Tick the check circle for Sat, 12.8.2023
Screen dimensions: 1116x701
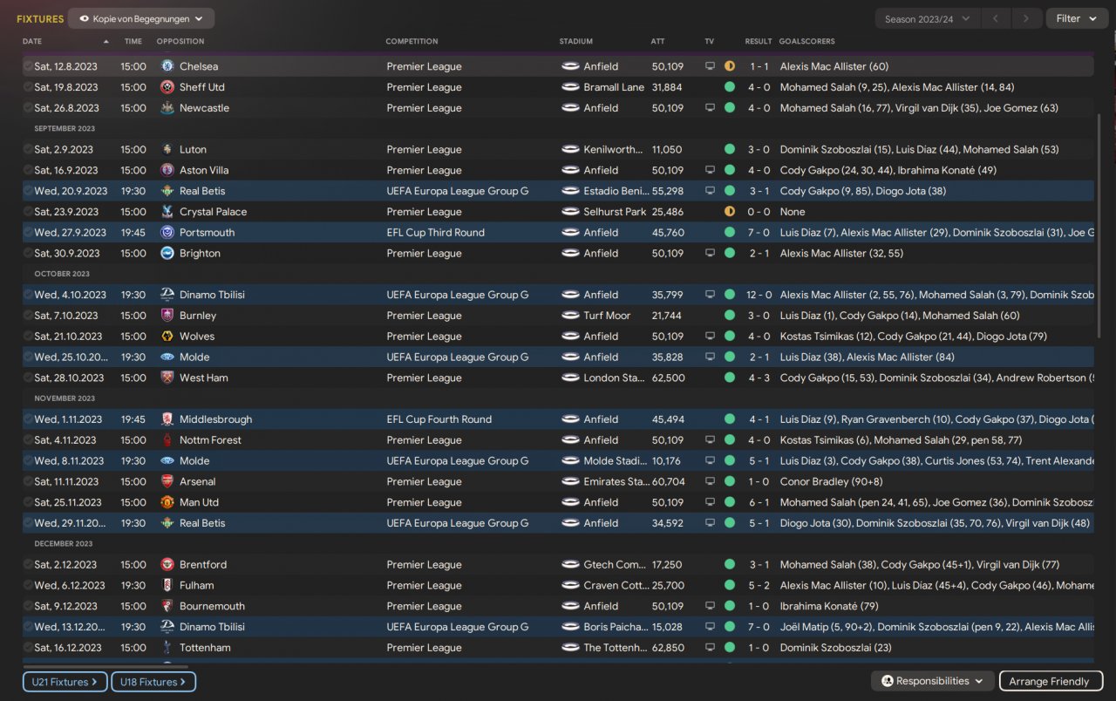point(29,66)
